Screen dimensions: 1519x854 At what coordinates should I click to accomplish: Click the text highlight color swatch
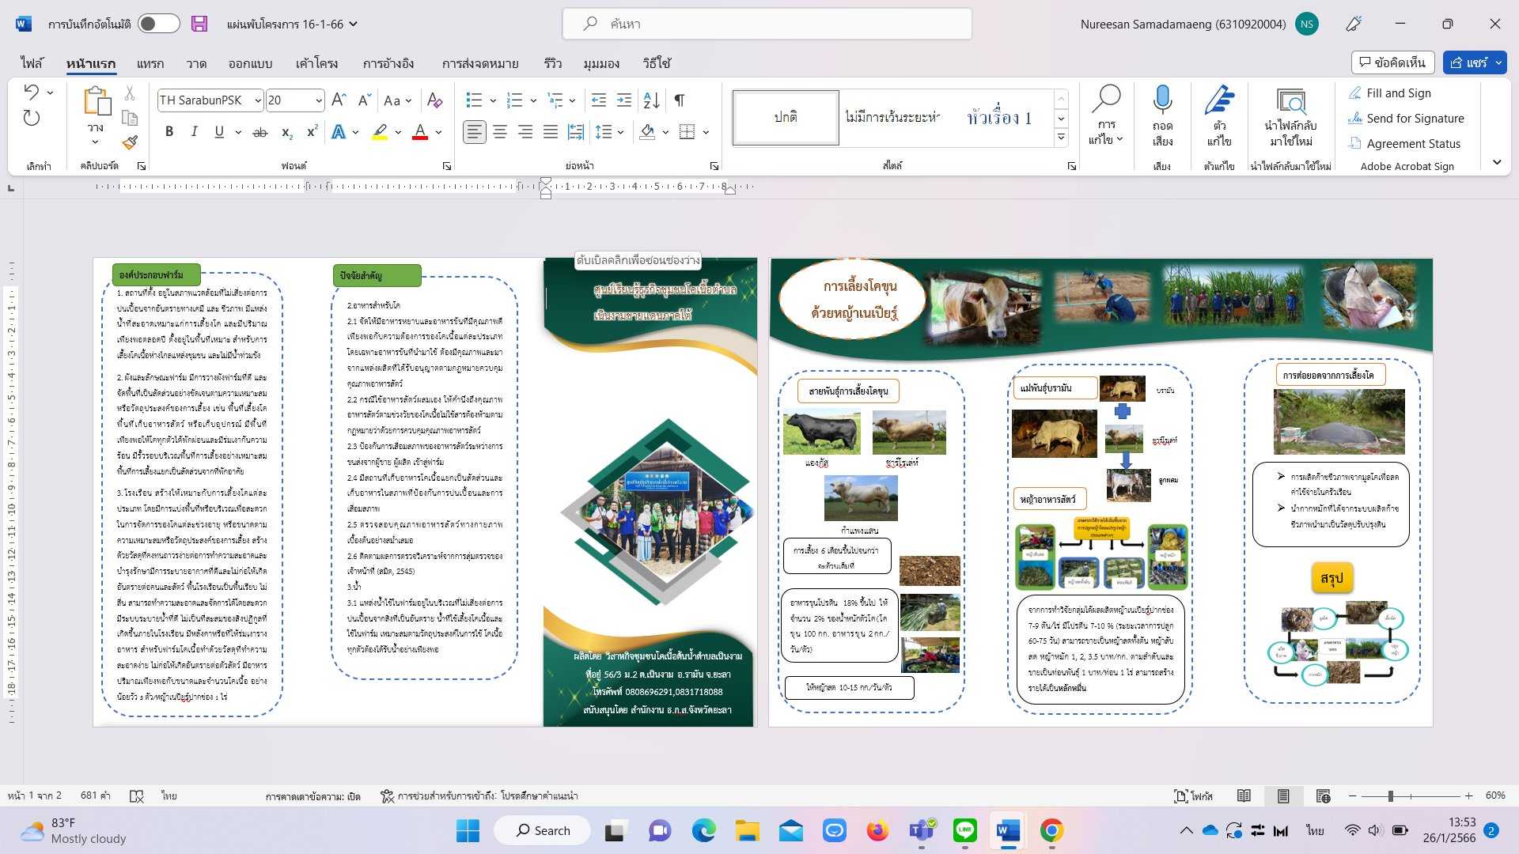pos(380,132)
